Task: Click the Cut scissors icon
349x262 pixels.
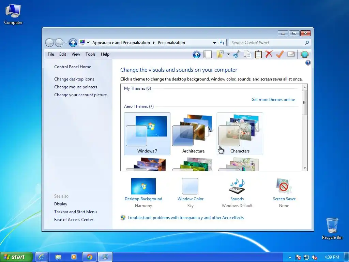Action: pos(237,54)
